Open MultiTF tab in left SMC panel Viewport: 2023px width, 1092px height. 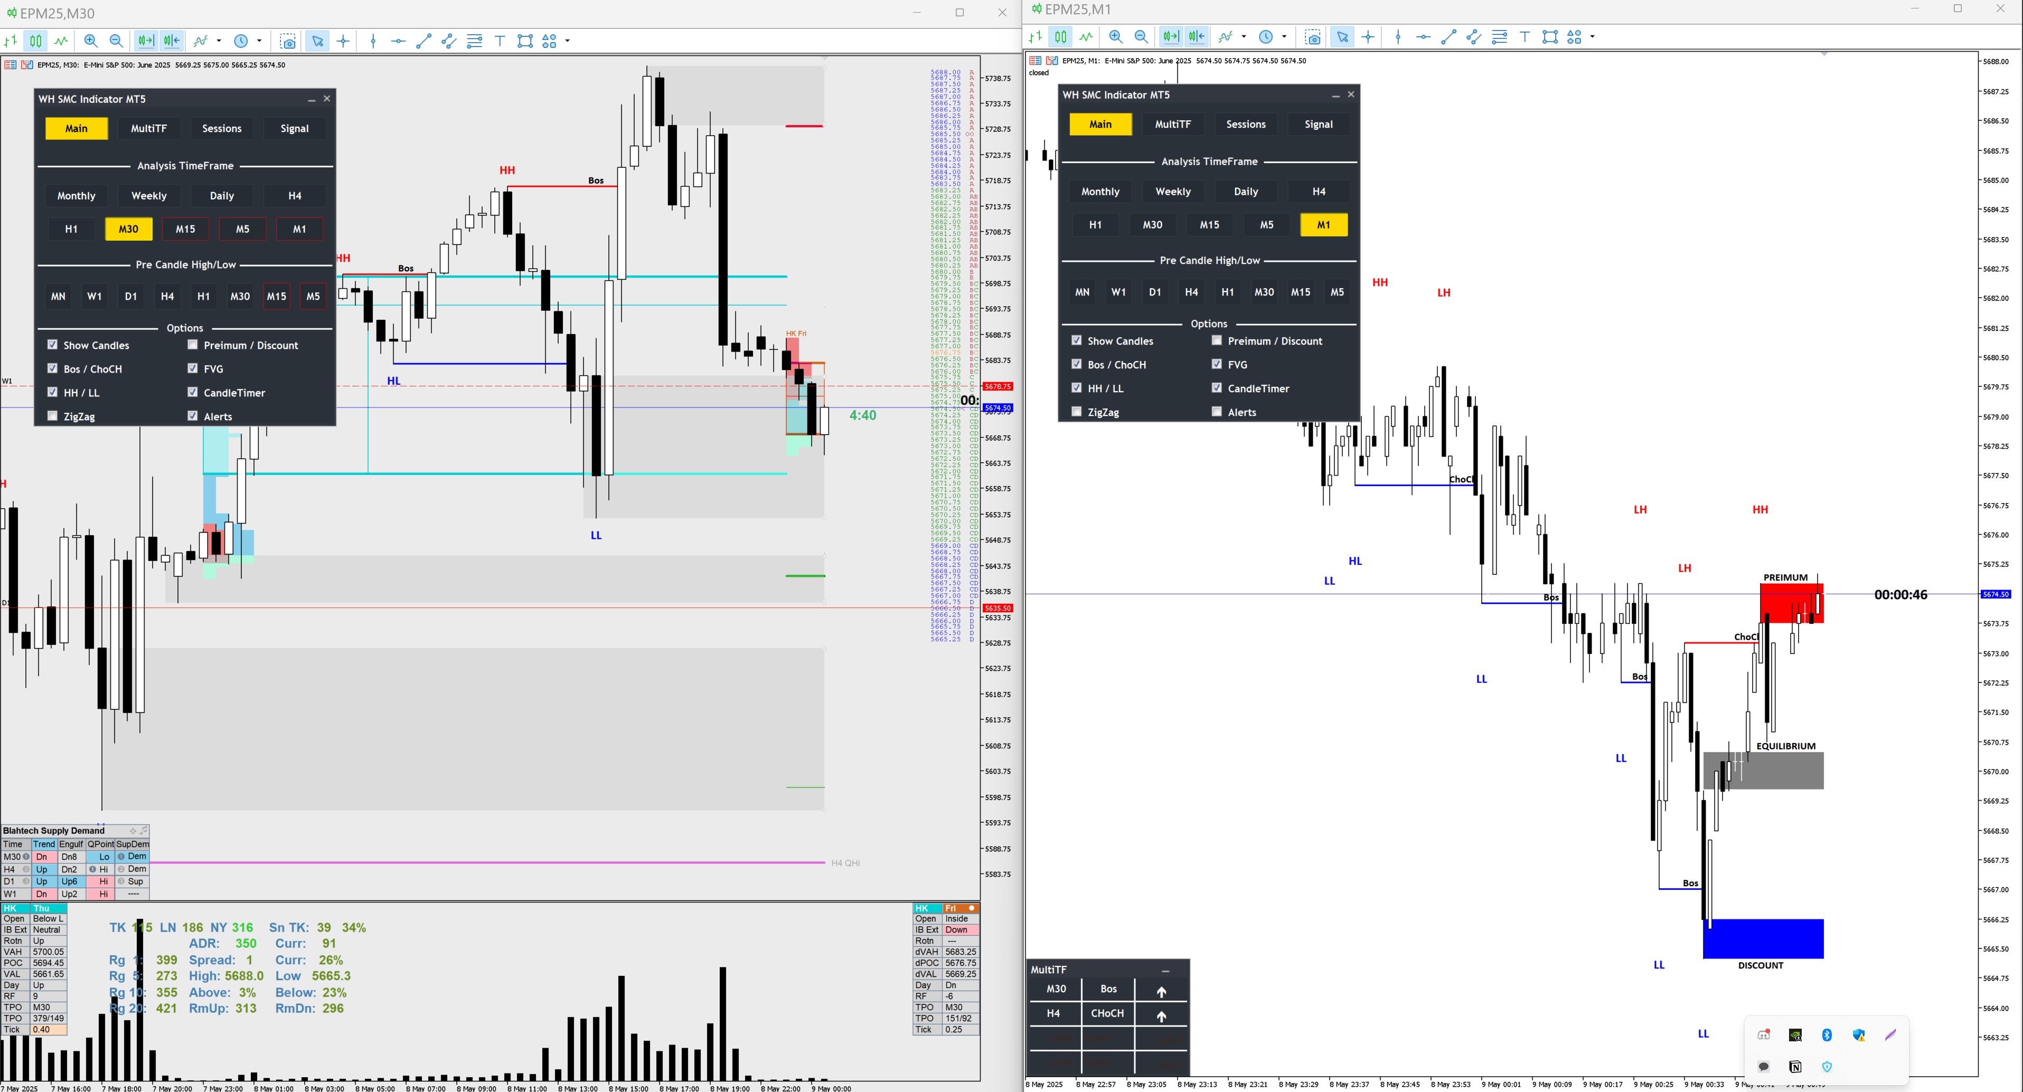coord(149,129)
